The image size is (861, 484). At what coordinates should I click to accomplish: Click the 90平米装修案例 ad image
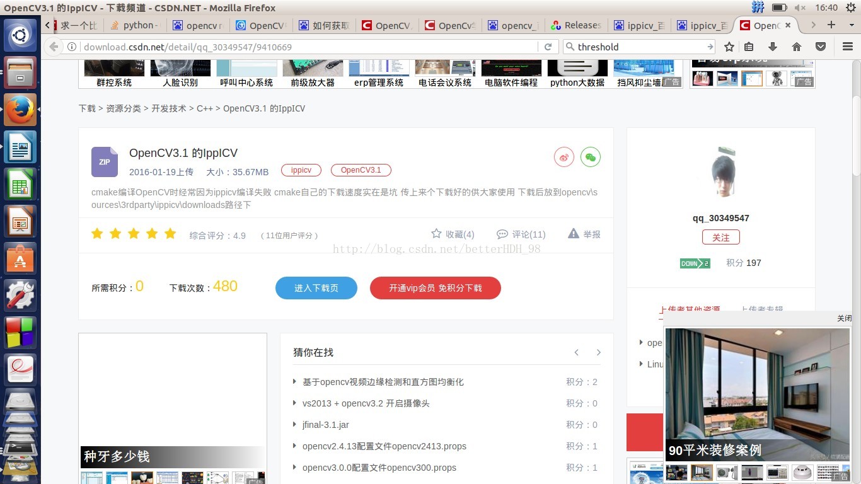pos(758,394)
